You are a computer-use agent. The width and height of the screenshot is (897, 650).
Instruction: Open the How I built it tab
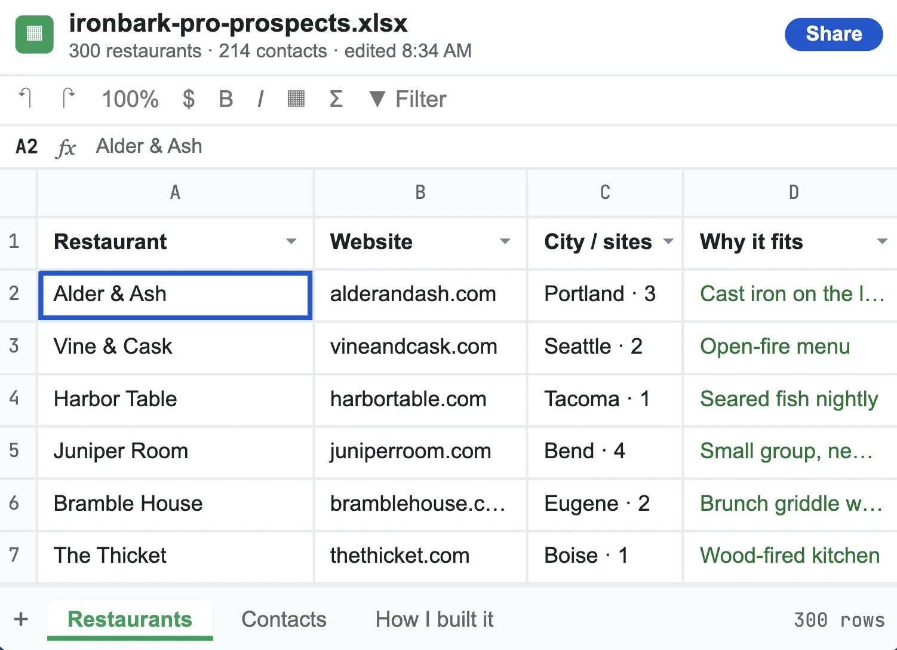pos(434,620)
